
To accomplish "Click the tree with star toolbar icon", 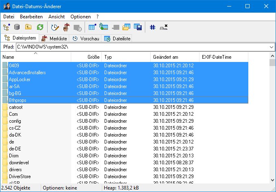I will tap(7, 27).
